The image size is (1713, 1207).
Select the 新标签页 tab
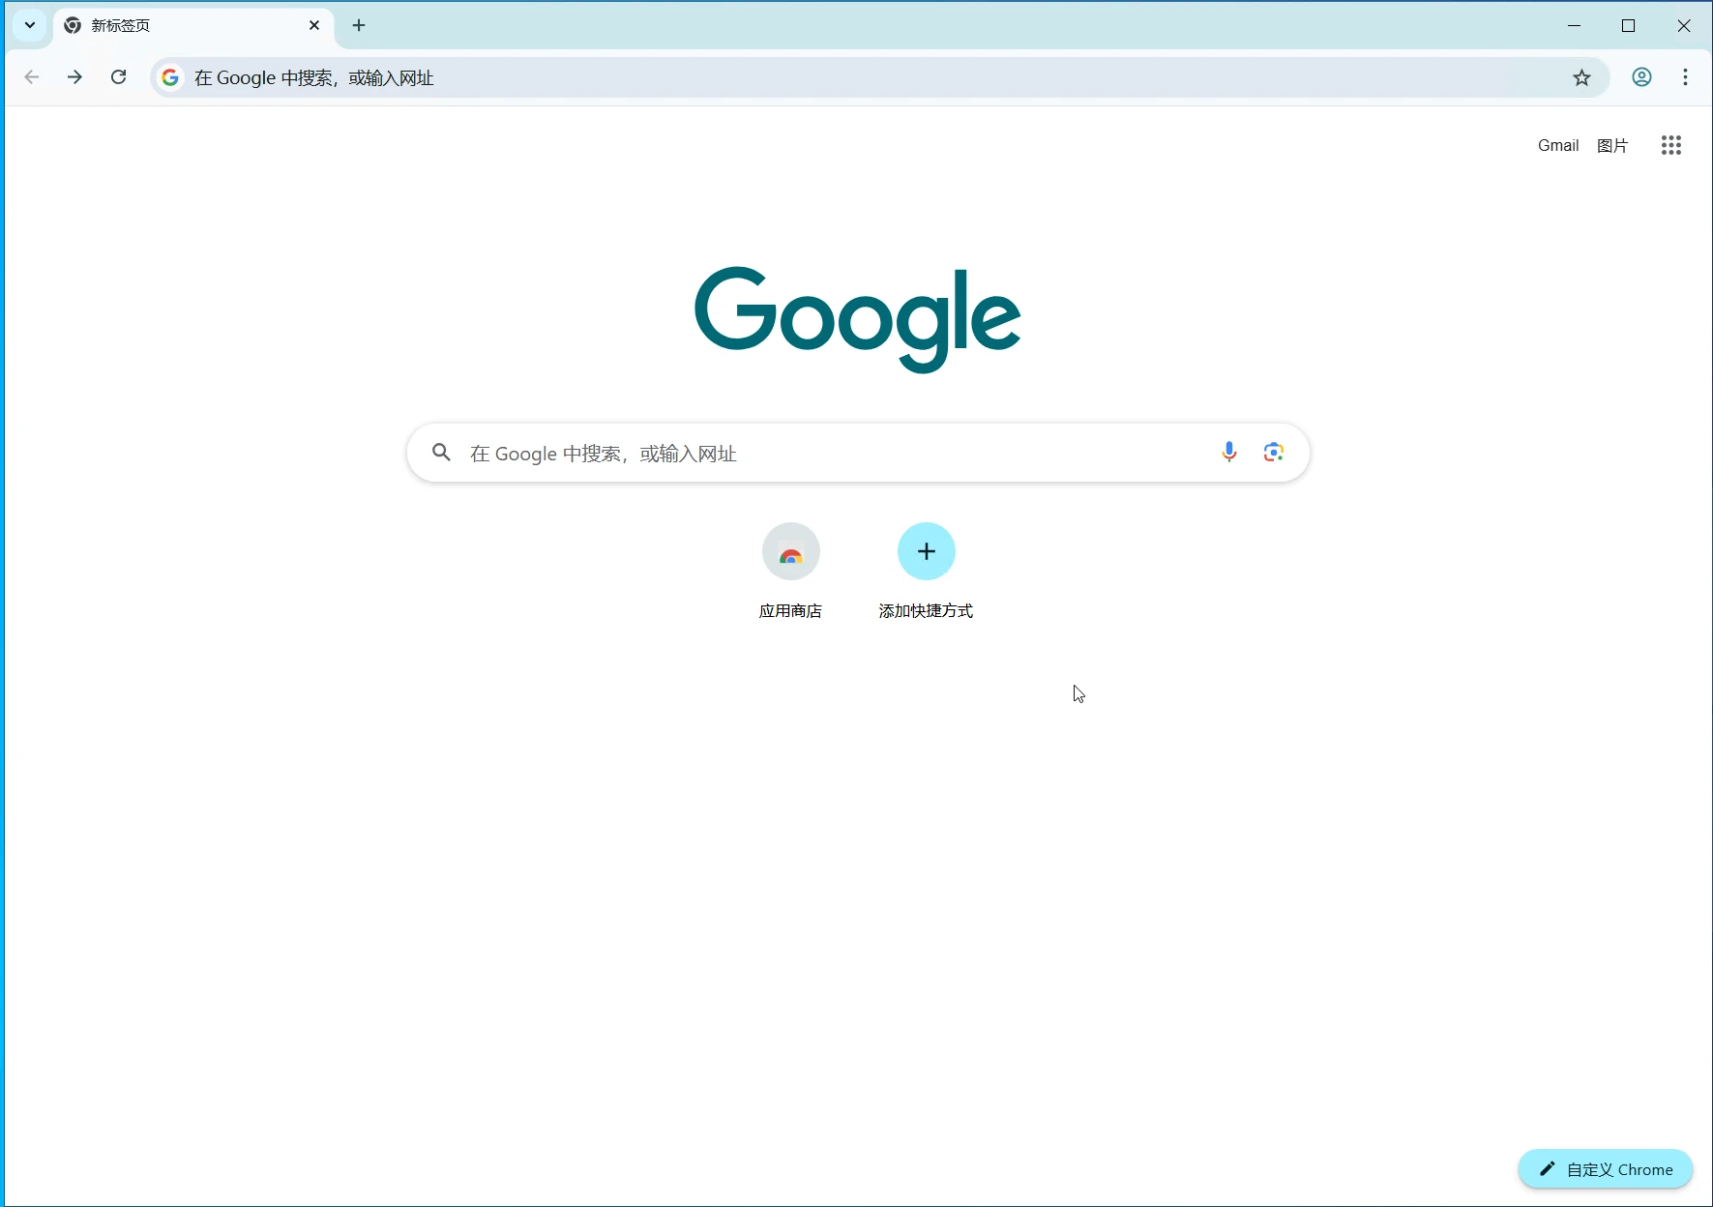[x=193, y=26]
